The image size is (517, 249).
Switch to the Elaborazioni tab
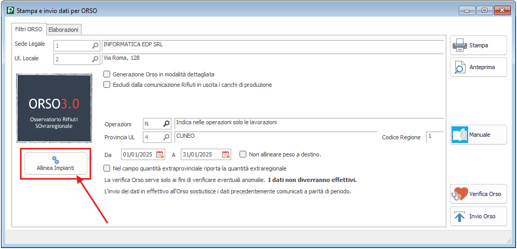click(63, 30)
